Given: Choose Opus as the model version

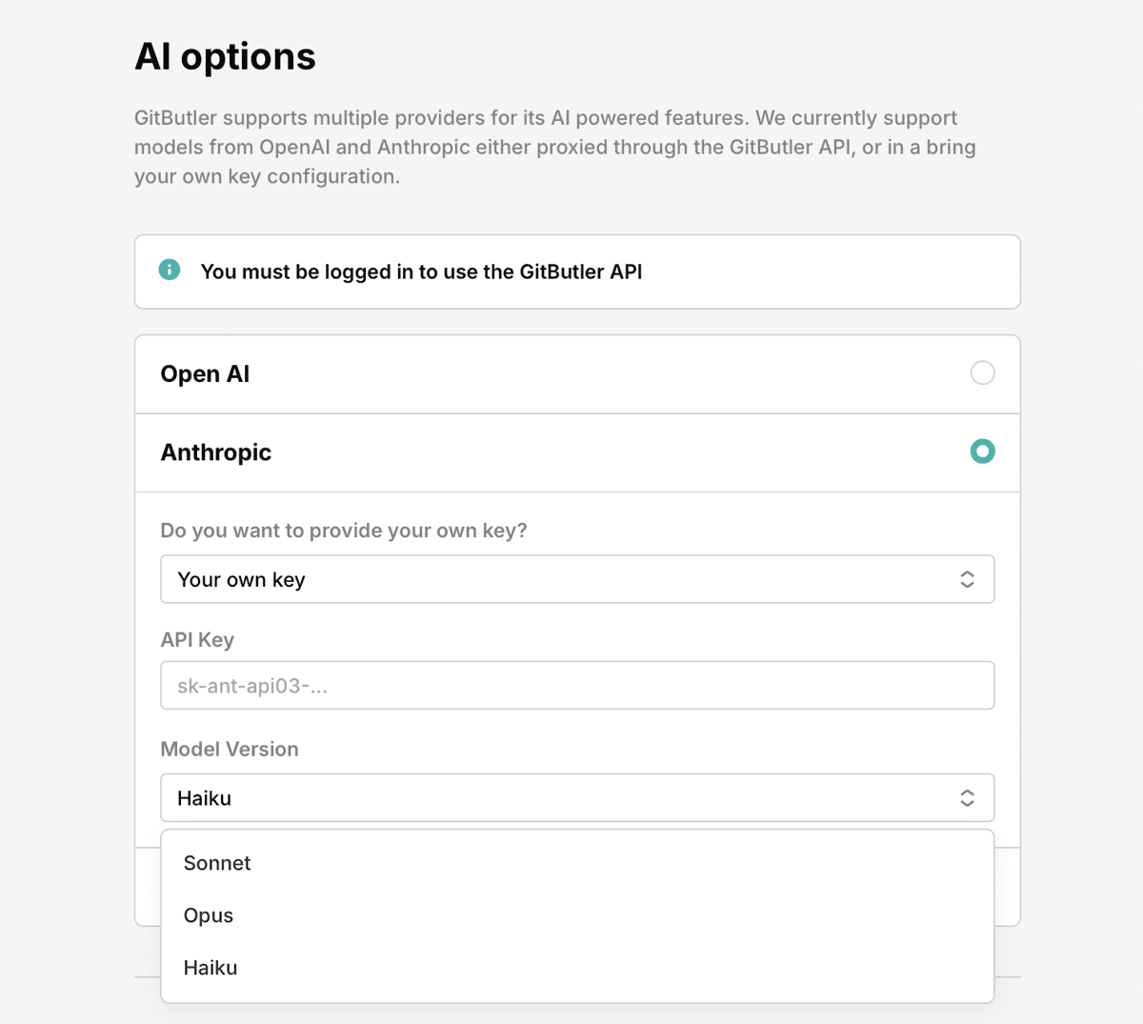Looking at the screenshot, I should 208,914.
